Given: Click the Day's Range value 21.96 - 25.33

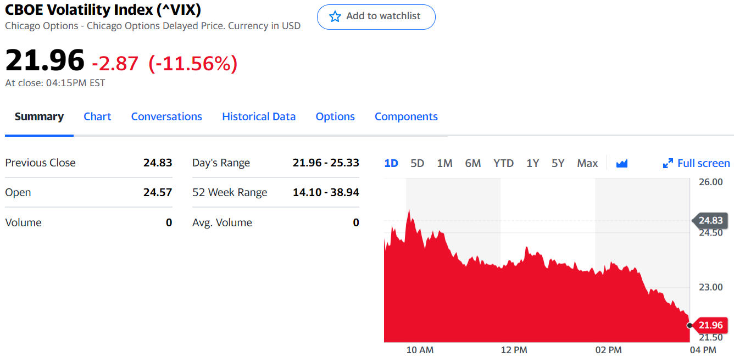Looking at the screenshot, I should pos(326,163).
